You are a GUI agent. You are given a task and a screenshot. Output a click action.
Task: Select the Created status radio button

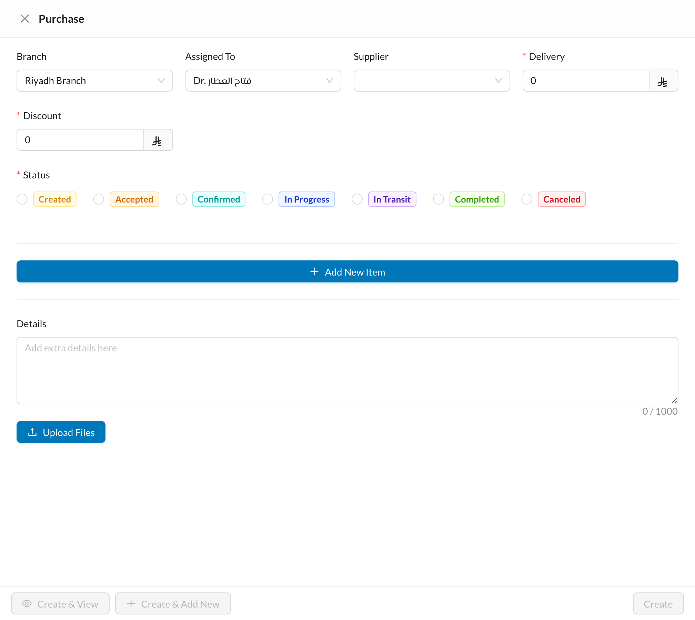(x=22, y=199)
